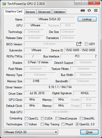Click the GPU-Z title bar app icon
This screenshot has width=102, height=138.
(x=4, y=4)
